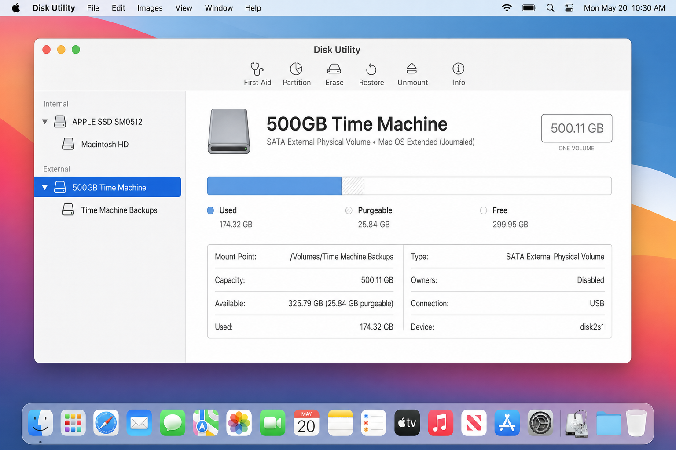The height and width of the screenshot is (450, 676).
Task: Open the Info toolbar item
Action: click(x=459, y=74)
